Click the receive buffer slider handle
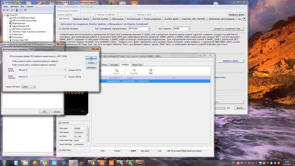 [65, 69]
